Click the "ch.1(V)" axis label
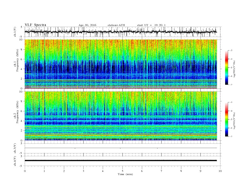The height and width of the screenshot is (192, 248). coord(15,32)
